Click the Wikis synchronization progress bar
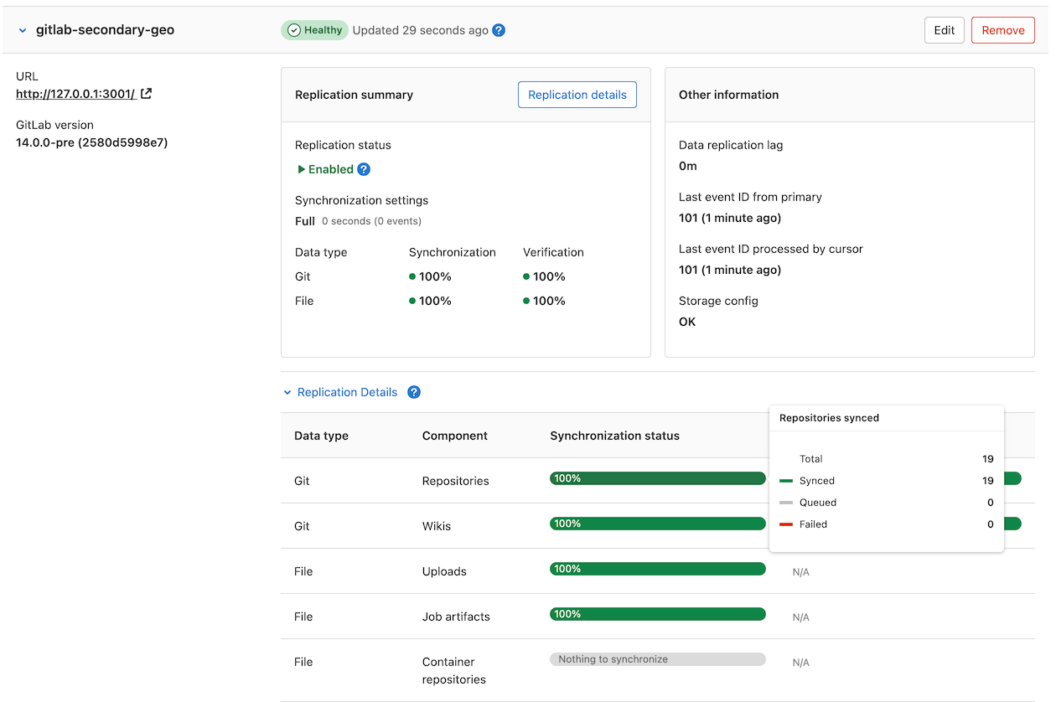This screenshot has height=702, width=1056. click(657, 523)
